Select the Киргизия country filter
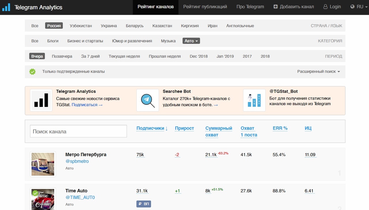The height and width of the screenshot is (210, 369). click(190, 26)
